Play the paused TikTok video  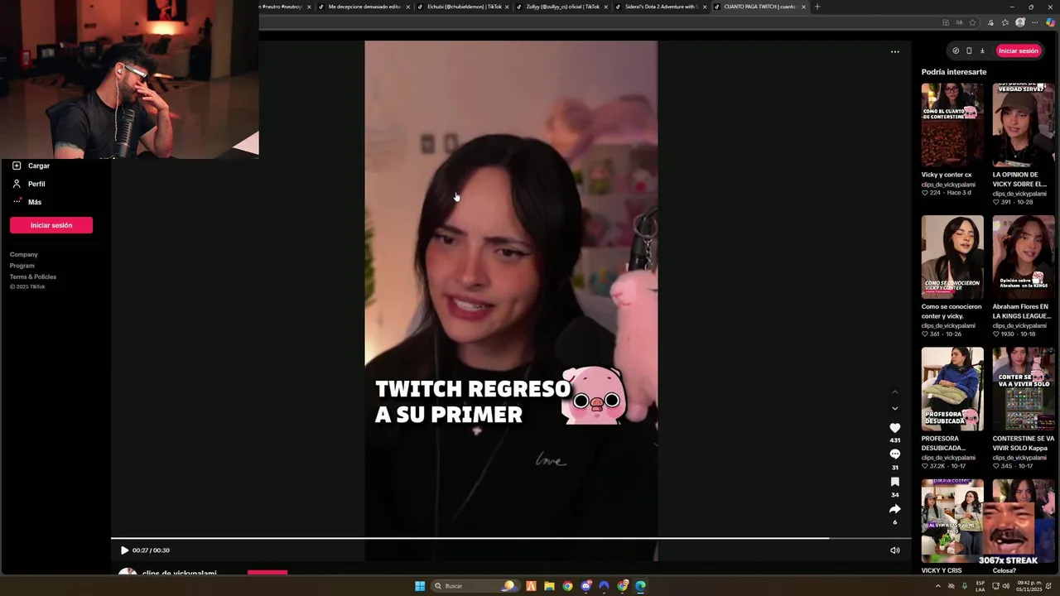[x=124, y=550]
